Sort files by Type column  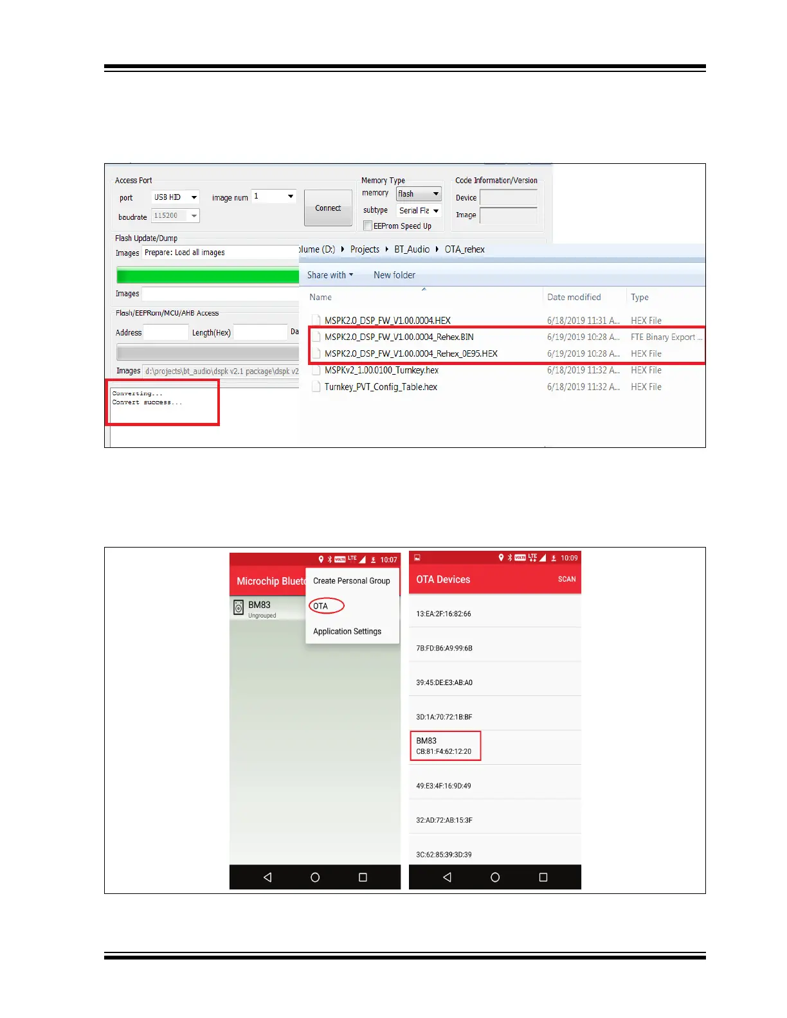tap(640, 297)
